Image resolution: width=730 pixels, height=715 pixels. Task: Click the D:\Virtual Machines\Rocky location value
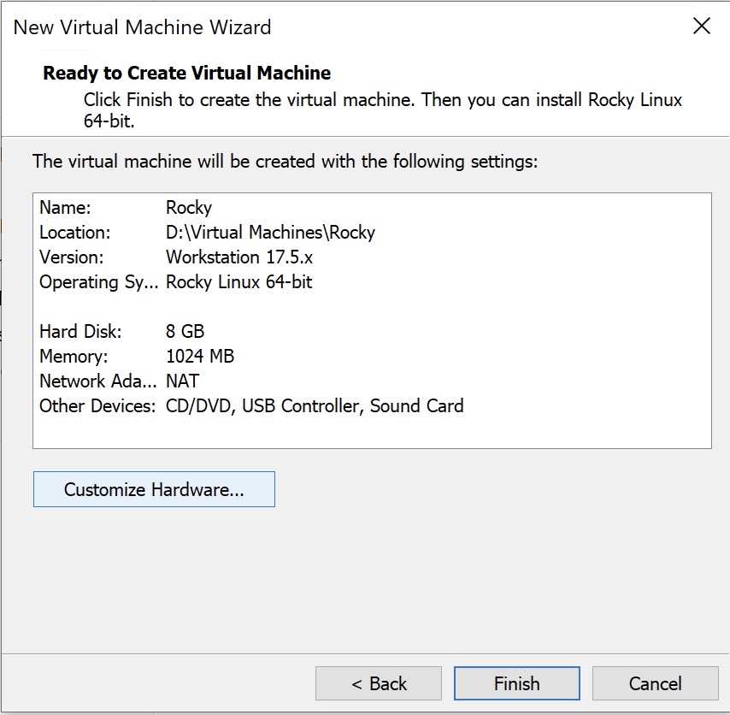[270, 233]
